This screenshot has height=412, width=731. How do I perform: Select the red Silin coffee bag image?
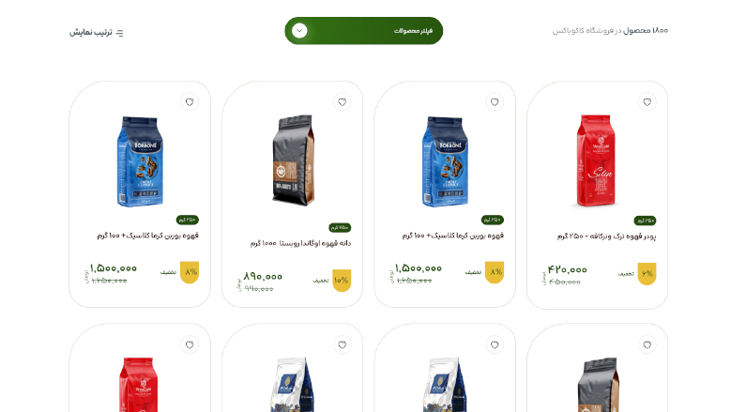(596, 160)
